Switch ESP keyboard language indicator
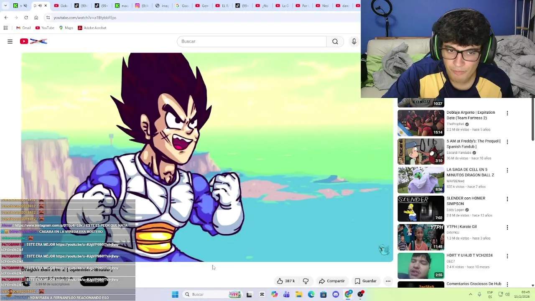This screenshot has height=301, width=535. (x=490, y=295)
